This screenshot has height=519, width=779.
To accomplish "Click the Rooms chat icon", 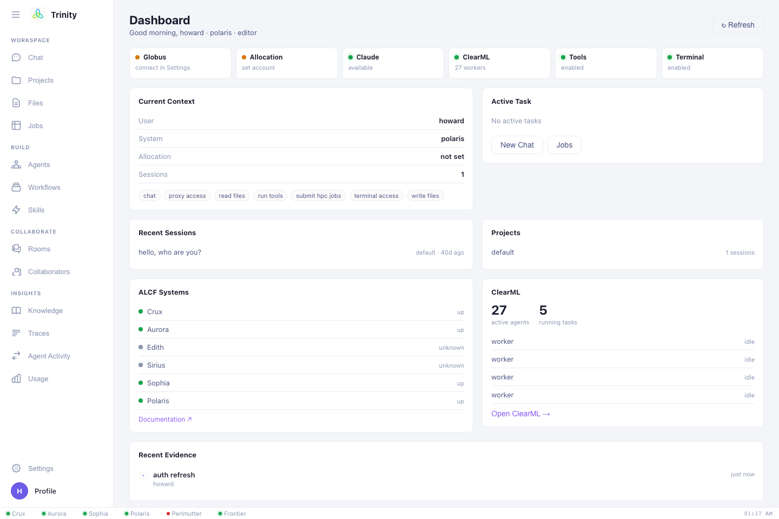I will [x=16, y=249].
